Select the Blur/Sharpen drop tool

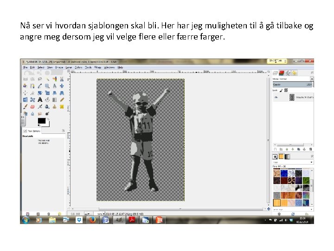tap(32, 113)
